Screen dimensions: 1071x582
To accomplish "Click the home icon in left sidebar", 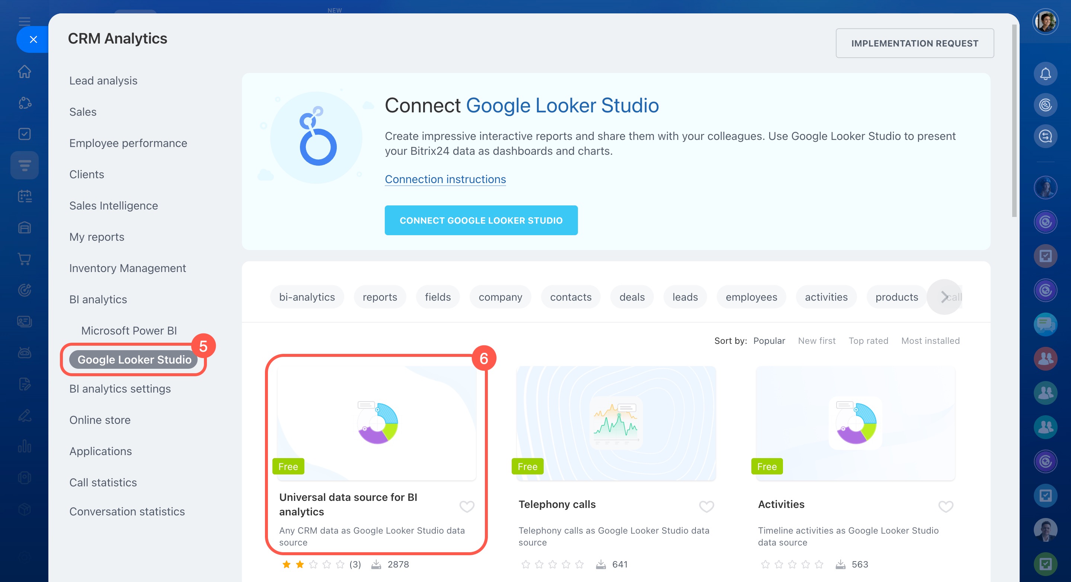I will 25,71.
